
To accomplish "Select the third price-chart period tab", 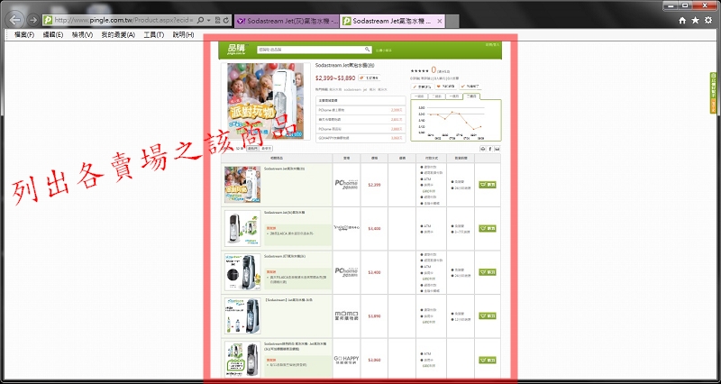I will pos(454,96).
